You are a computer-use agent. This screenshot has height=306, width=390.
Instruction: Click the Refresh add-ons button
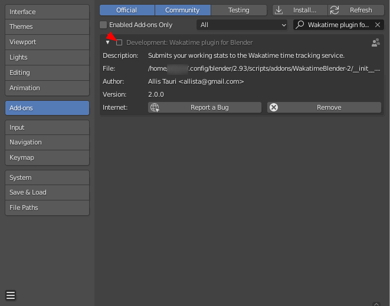pos(356,10)
